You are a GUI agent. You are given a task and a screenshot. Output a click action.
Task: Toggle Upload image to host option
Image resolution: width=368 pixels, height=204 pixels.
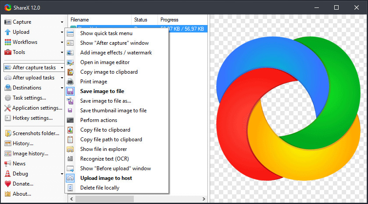click(x=117, y=178)
